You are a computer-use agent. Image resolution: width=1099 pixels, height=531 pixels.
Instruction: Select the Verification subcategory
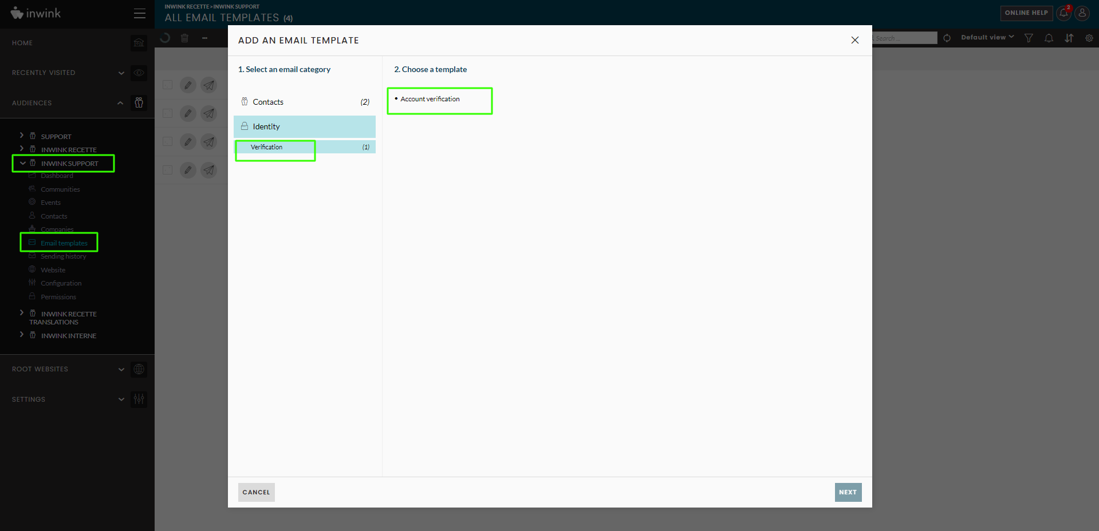(267, 147)
